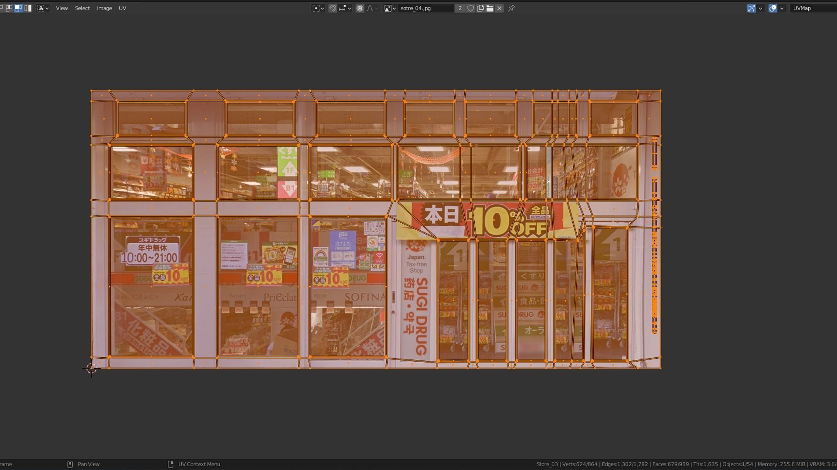Image resolution: width=837 pixels, height=470 pixels.
Task: Open the Image menu
Action: click(x=104, y=8)
